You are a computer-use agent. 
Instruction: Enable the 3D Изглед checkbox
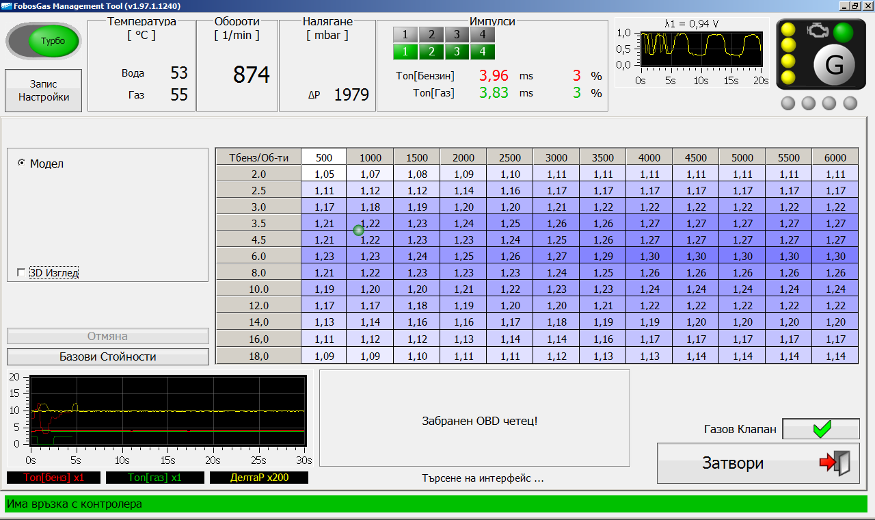point(21,273)
